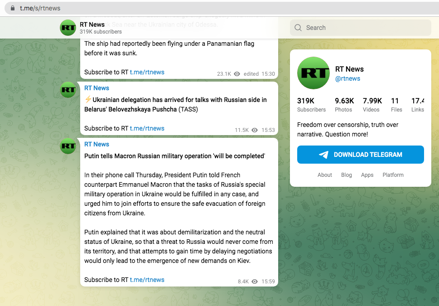Click the RT logo in the channel header
Image resolution: width=439 pixels, height=306 pixels.
coord(68,28)
